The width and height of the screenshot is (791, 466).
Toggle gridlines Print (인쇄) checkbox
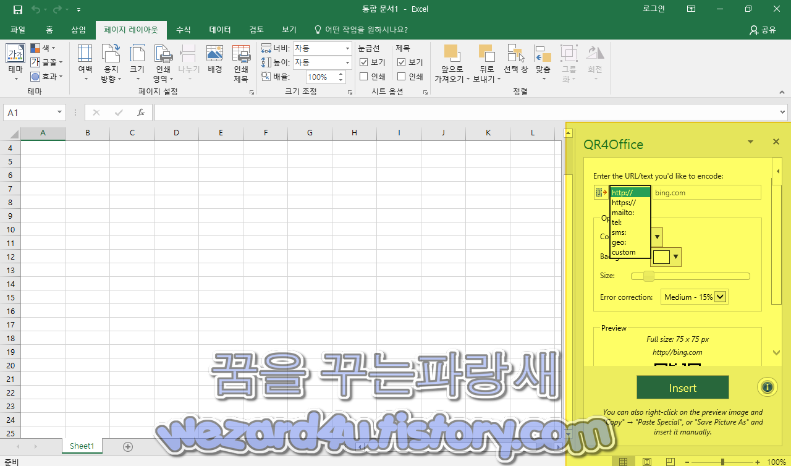[x=363, y=77]
